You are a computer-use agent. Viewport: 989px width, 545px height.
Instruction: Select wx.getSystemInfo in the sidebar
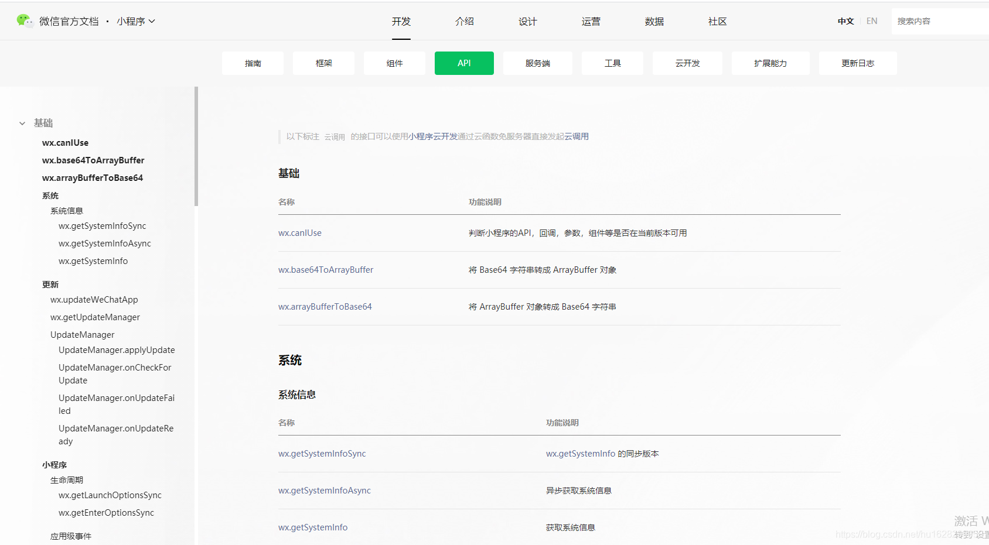pyautogui.click(x=93, y=261)
